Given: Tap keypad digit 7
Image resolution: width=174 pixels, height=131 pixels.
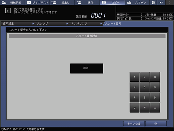Looking at the screenshot, I should (134, 98).
